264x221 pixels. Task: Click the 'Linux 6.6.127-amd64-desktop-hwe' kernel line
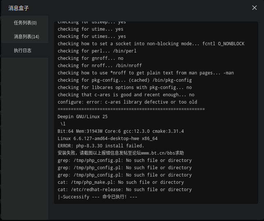click(108, 139)
